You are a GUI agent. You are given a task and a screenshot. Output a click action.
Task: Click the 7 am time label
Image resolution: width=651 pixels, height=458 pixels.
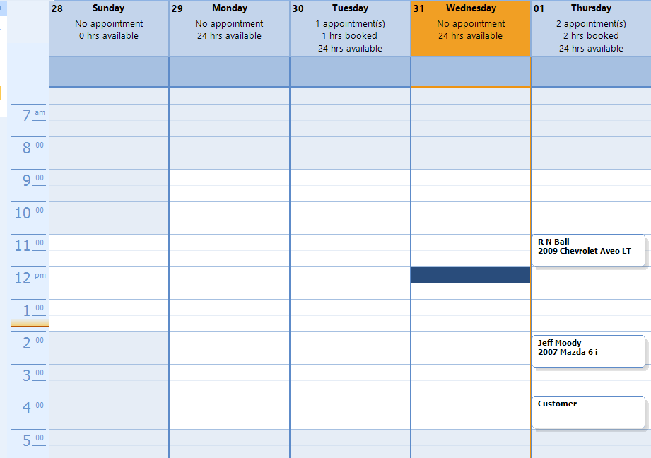tap(30, 114)
